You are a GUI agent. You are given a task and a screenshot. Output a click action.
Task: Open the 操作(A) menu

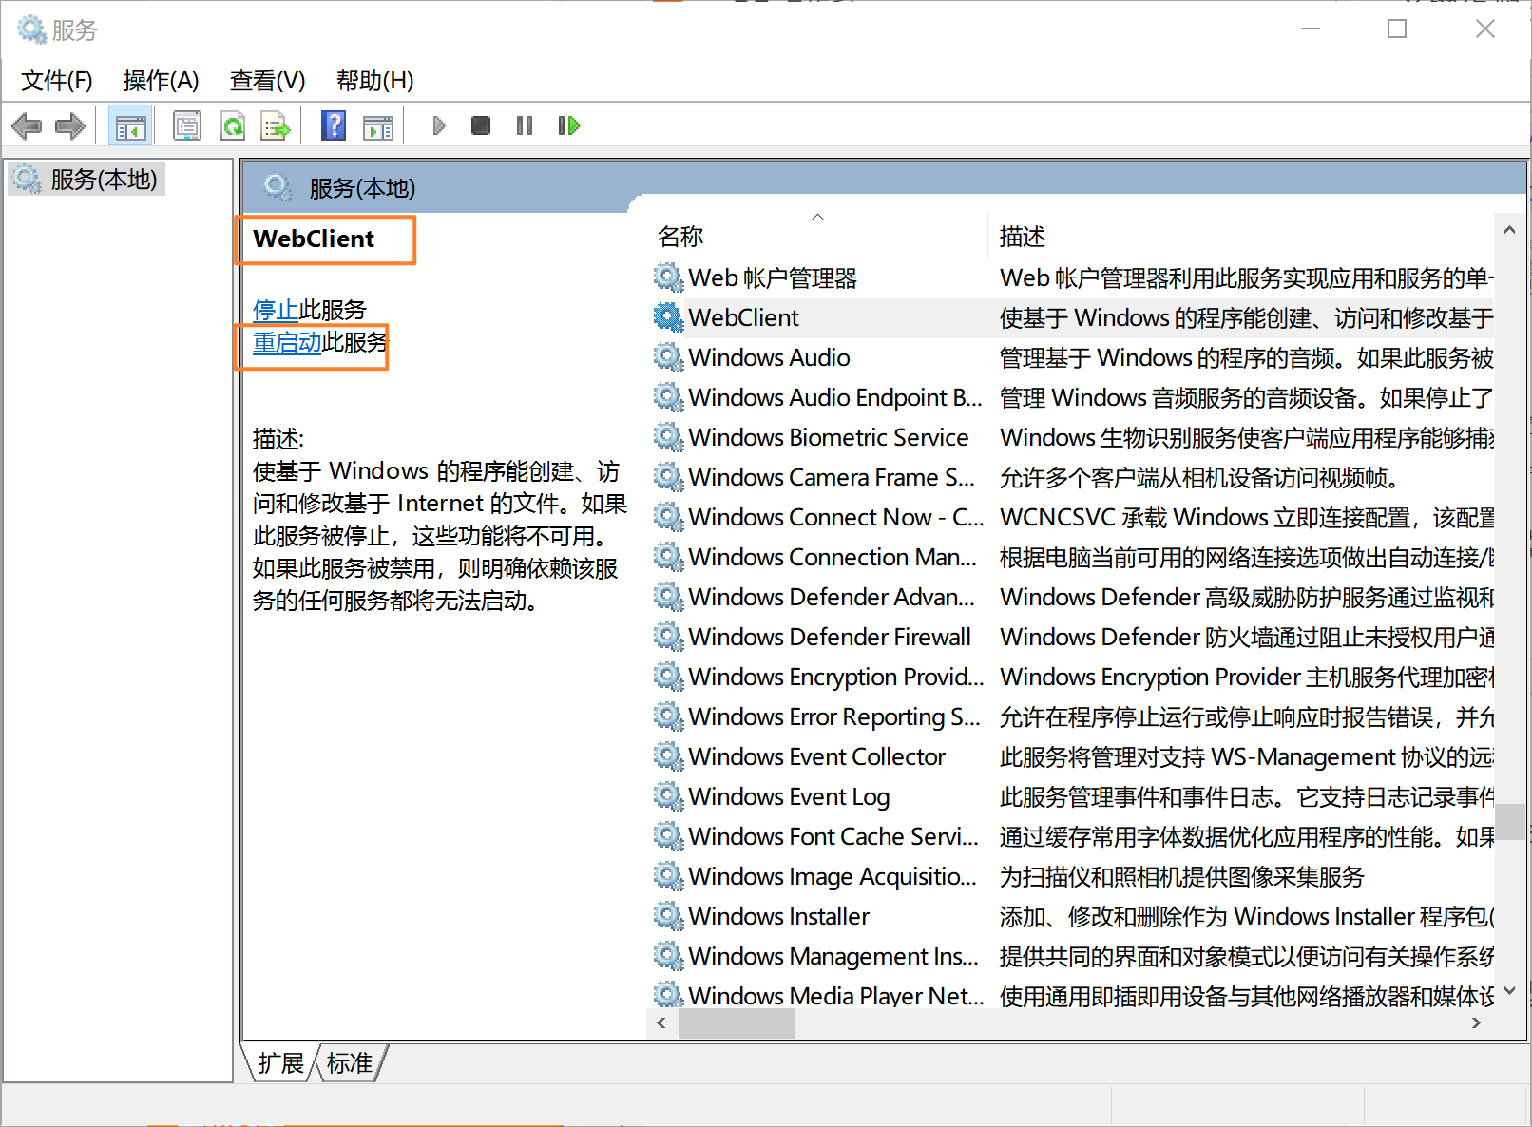[x=161, y=81]
